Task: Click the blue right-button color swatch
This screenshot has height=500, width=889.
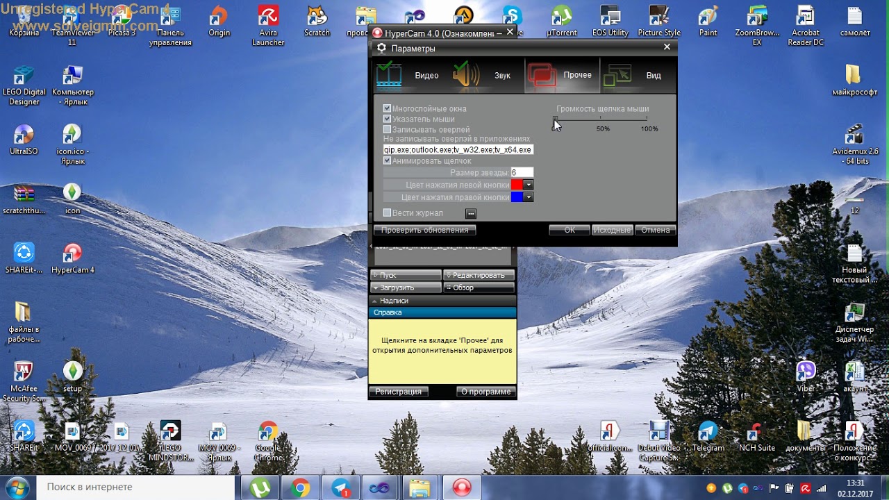Action: (517, 197)
